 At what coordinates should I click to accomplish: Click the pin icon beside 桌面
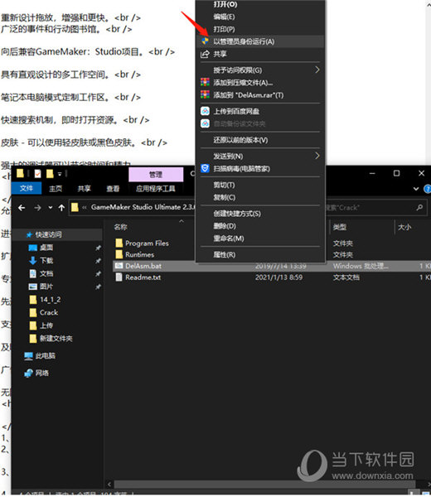point(99,248)
